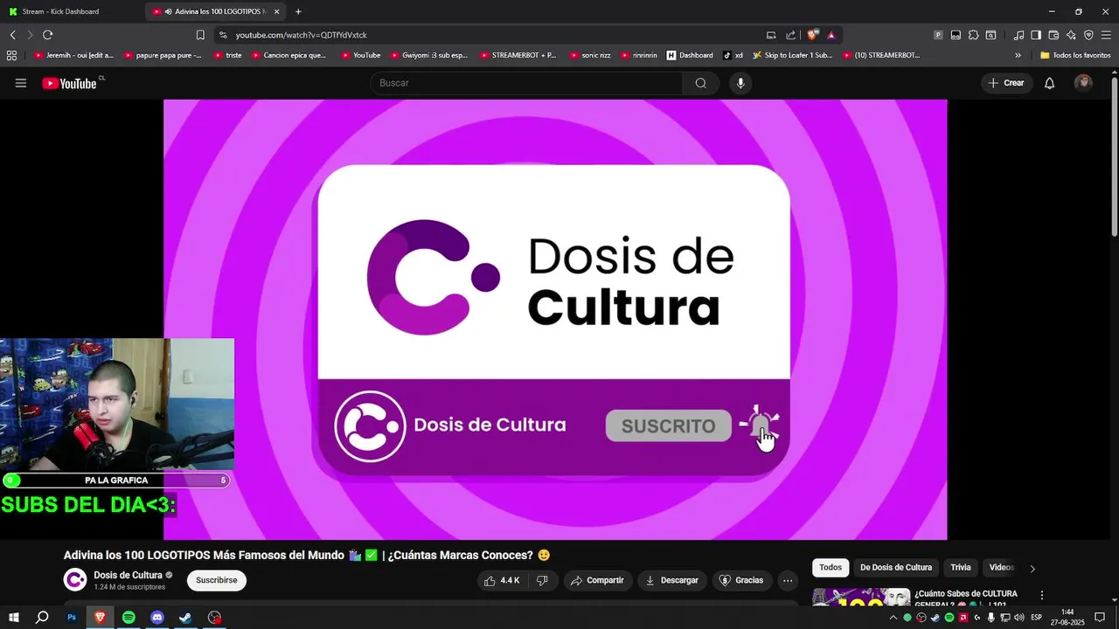Open Windows taskbar search
Viewport: 1119px width, 629px height.
point(42,618)
